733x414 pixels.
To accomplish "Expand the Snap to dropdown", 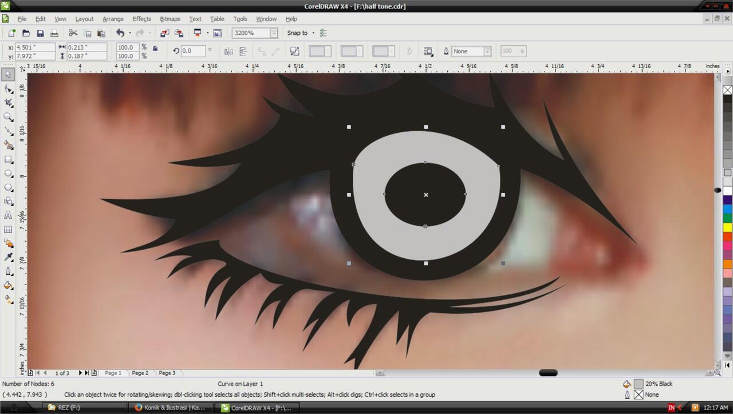I will pyautogui.click(x=313, y=33).
